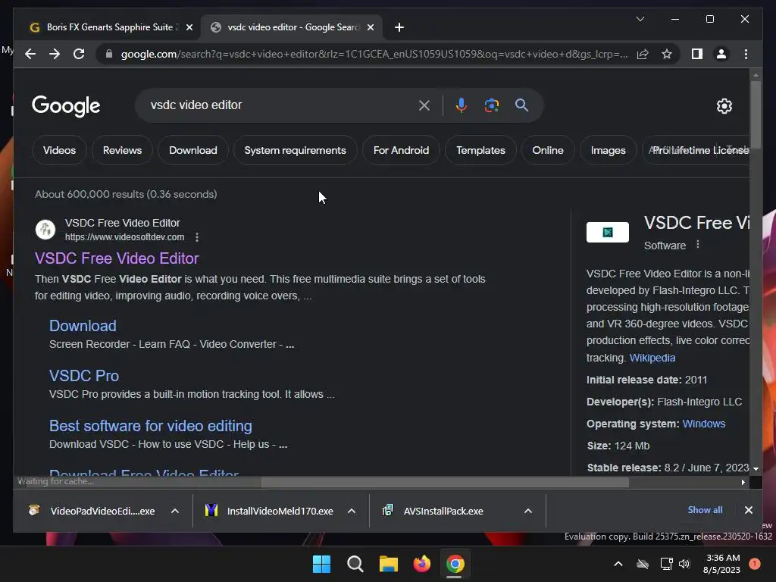Switch to the Boris FX Genarts tab
Screen dimensions: 776x582
pos(105,27)
